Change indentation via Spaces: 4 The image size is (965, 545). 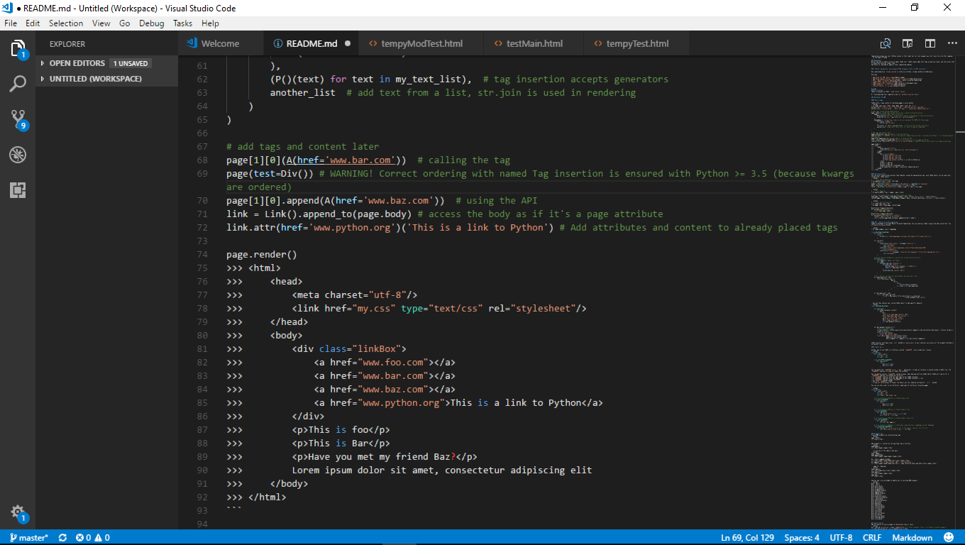click(x=802, y=538)
